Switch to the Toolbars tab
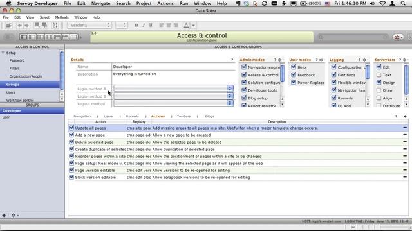 click(183, 116)
